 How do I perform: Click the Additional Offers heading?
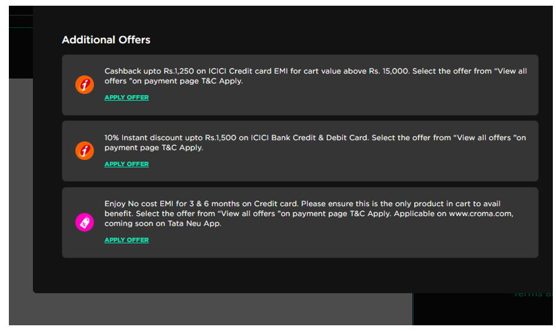tap(106, 40)
